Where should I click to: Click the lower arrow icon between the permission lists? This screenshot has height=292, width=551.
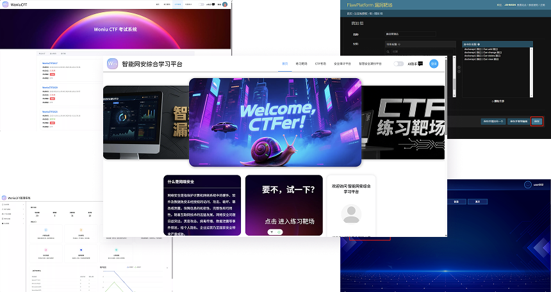click(x=459, y=71)
